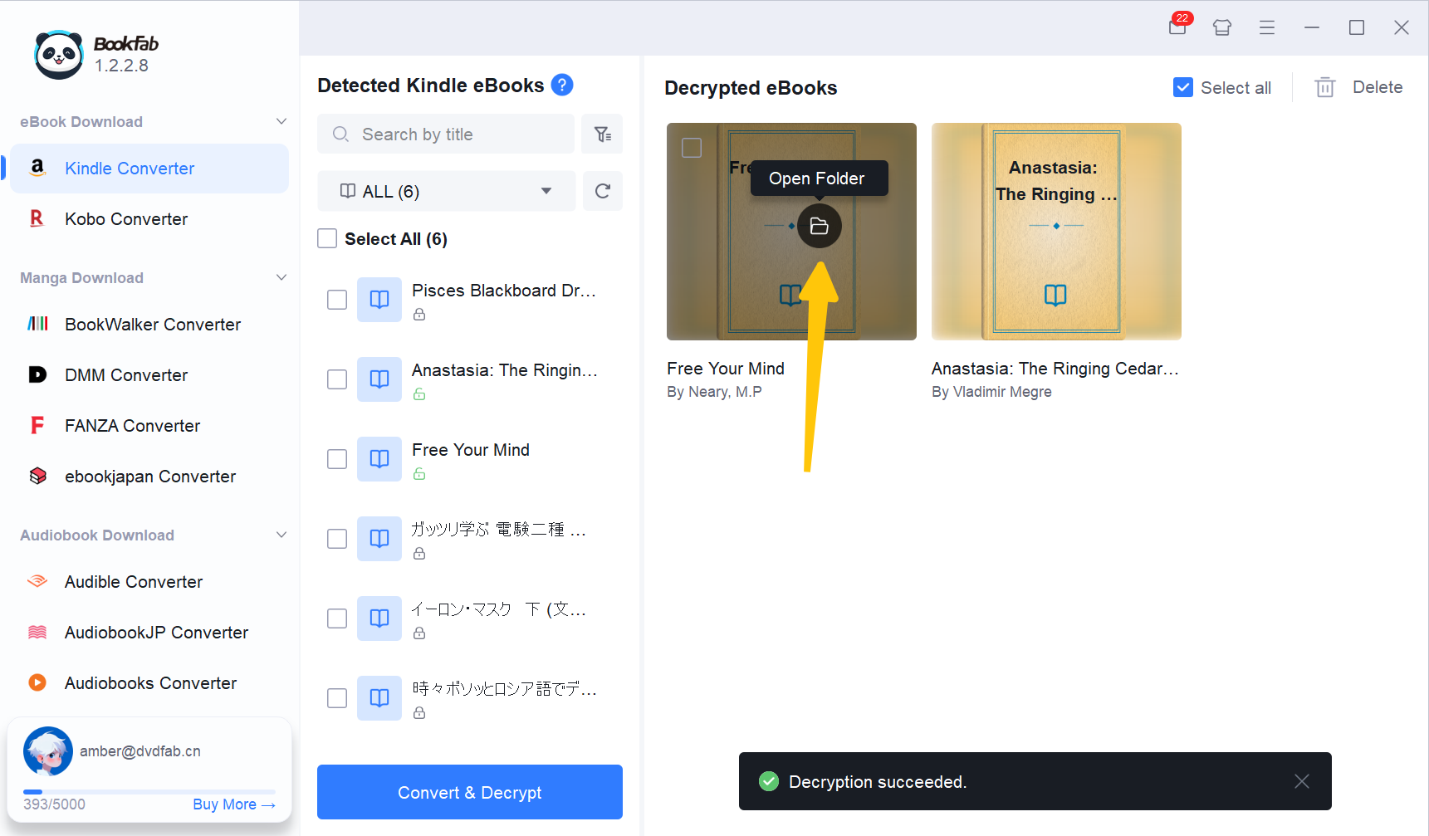Open the ALL (6) dropdown
The width and height of the screenshot is (1429, 836).
[x=447, y=191]
